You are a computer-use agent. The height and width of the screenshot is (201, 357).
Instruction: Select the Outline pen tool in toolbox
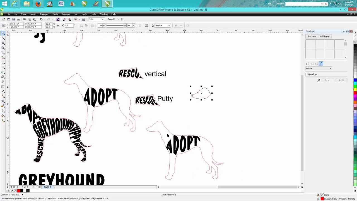pyautogui.click(x=3, y=111)
